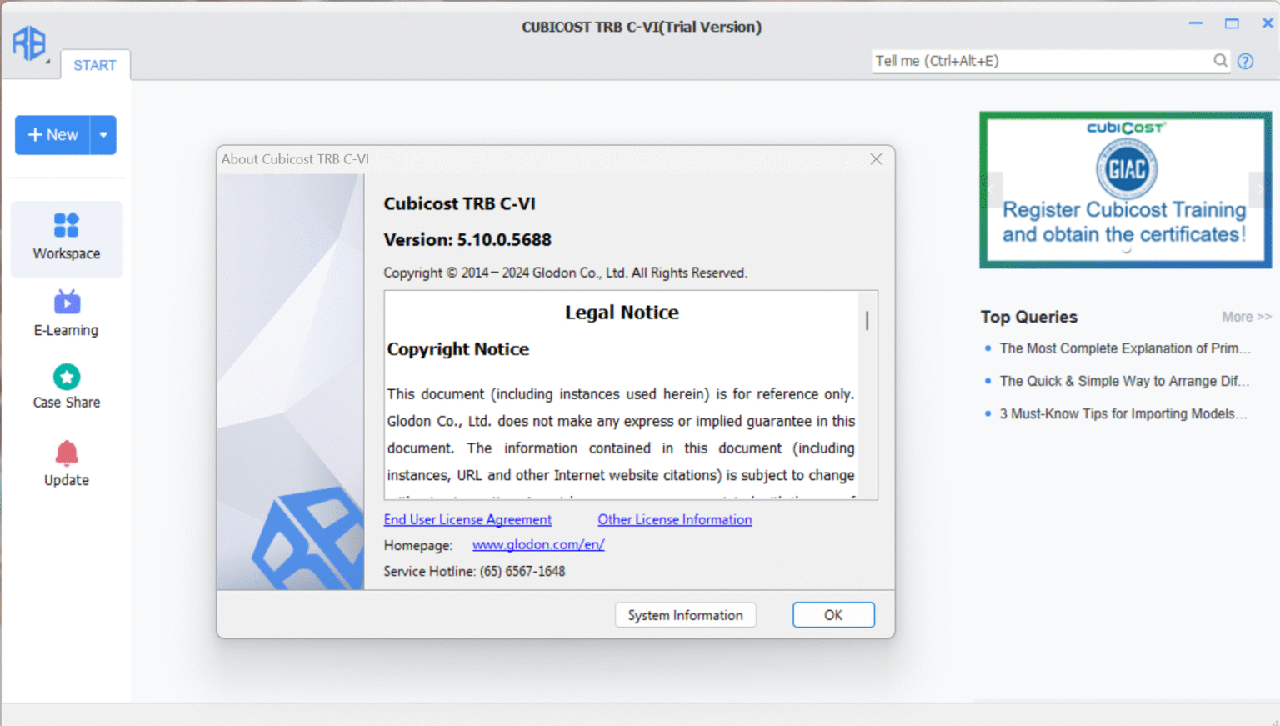Screen dimensions: 1280x726
Task: Click the Version: 5.10.0.5688 text
Action: pyautogui.click(x=467, y=240)
